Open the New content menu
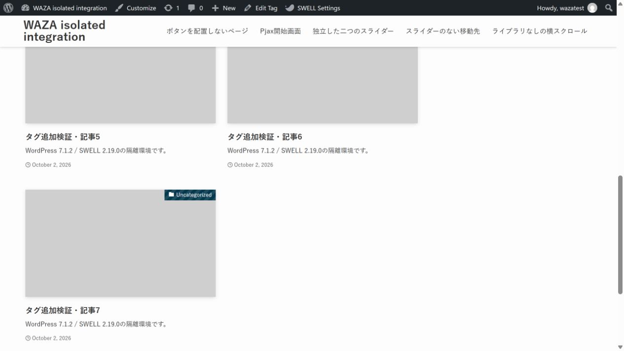Viewport: 624px width, 351px height. tap(223, 8)
